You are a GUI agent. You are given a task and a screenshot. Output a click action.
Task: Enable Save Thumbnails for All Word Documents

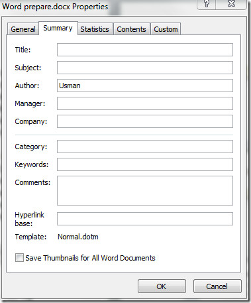[19, 258]
